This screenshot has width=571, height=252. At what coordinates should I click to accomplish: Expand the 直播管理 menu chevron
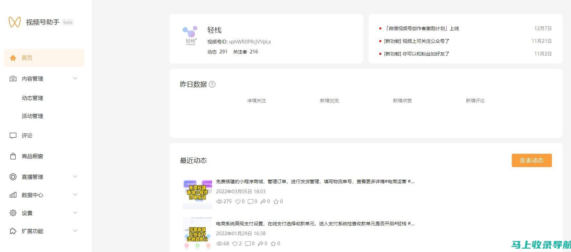click(x=75, y=176)
